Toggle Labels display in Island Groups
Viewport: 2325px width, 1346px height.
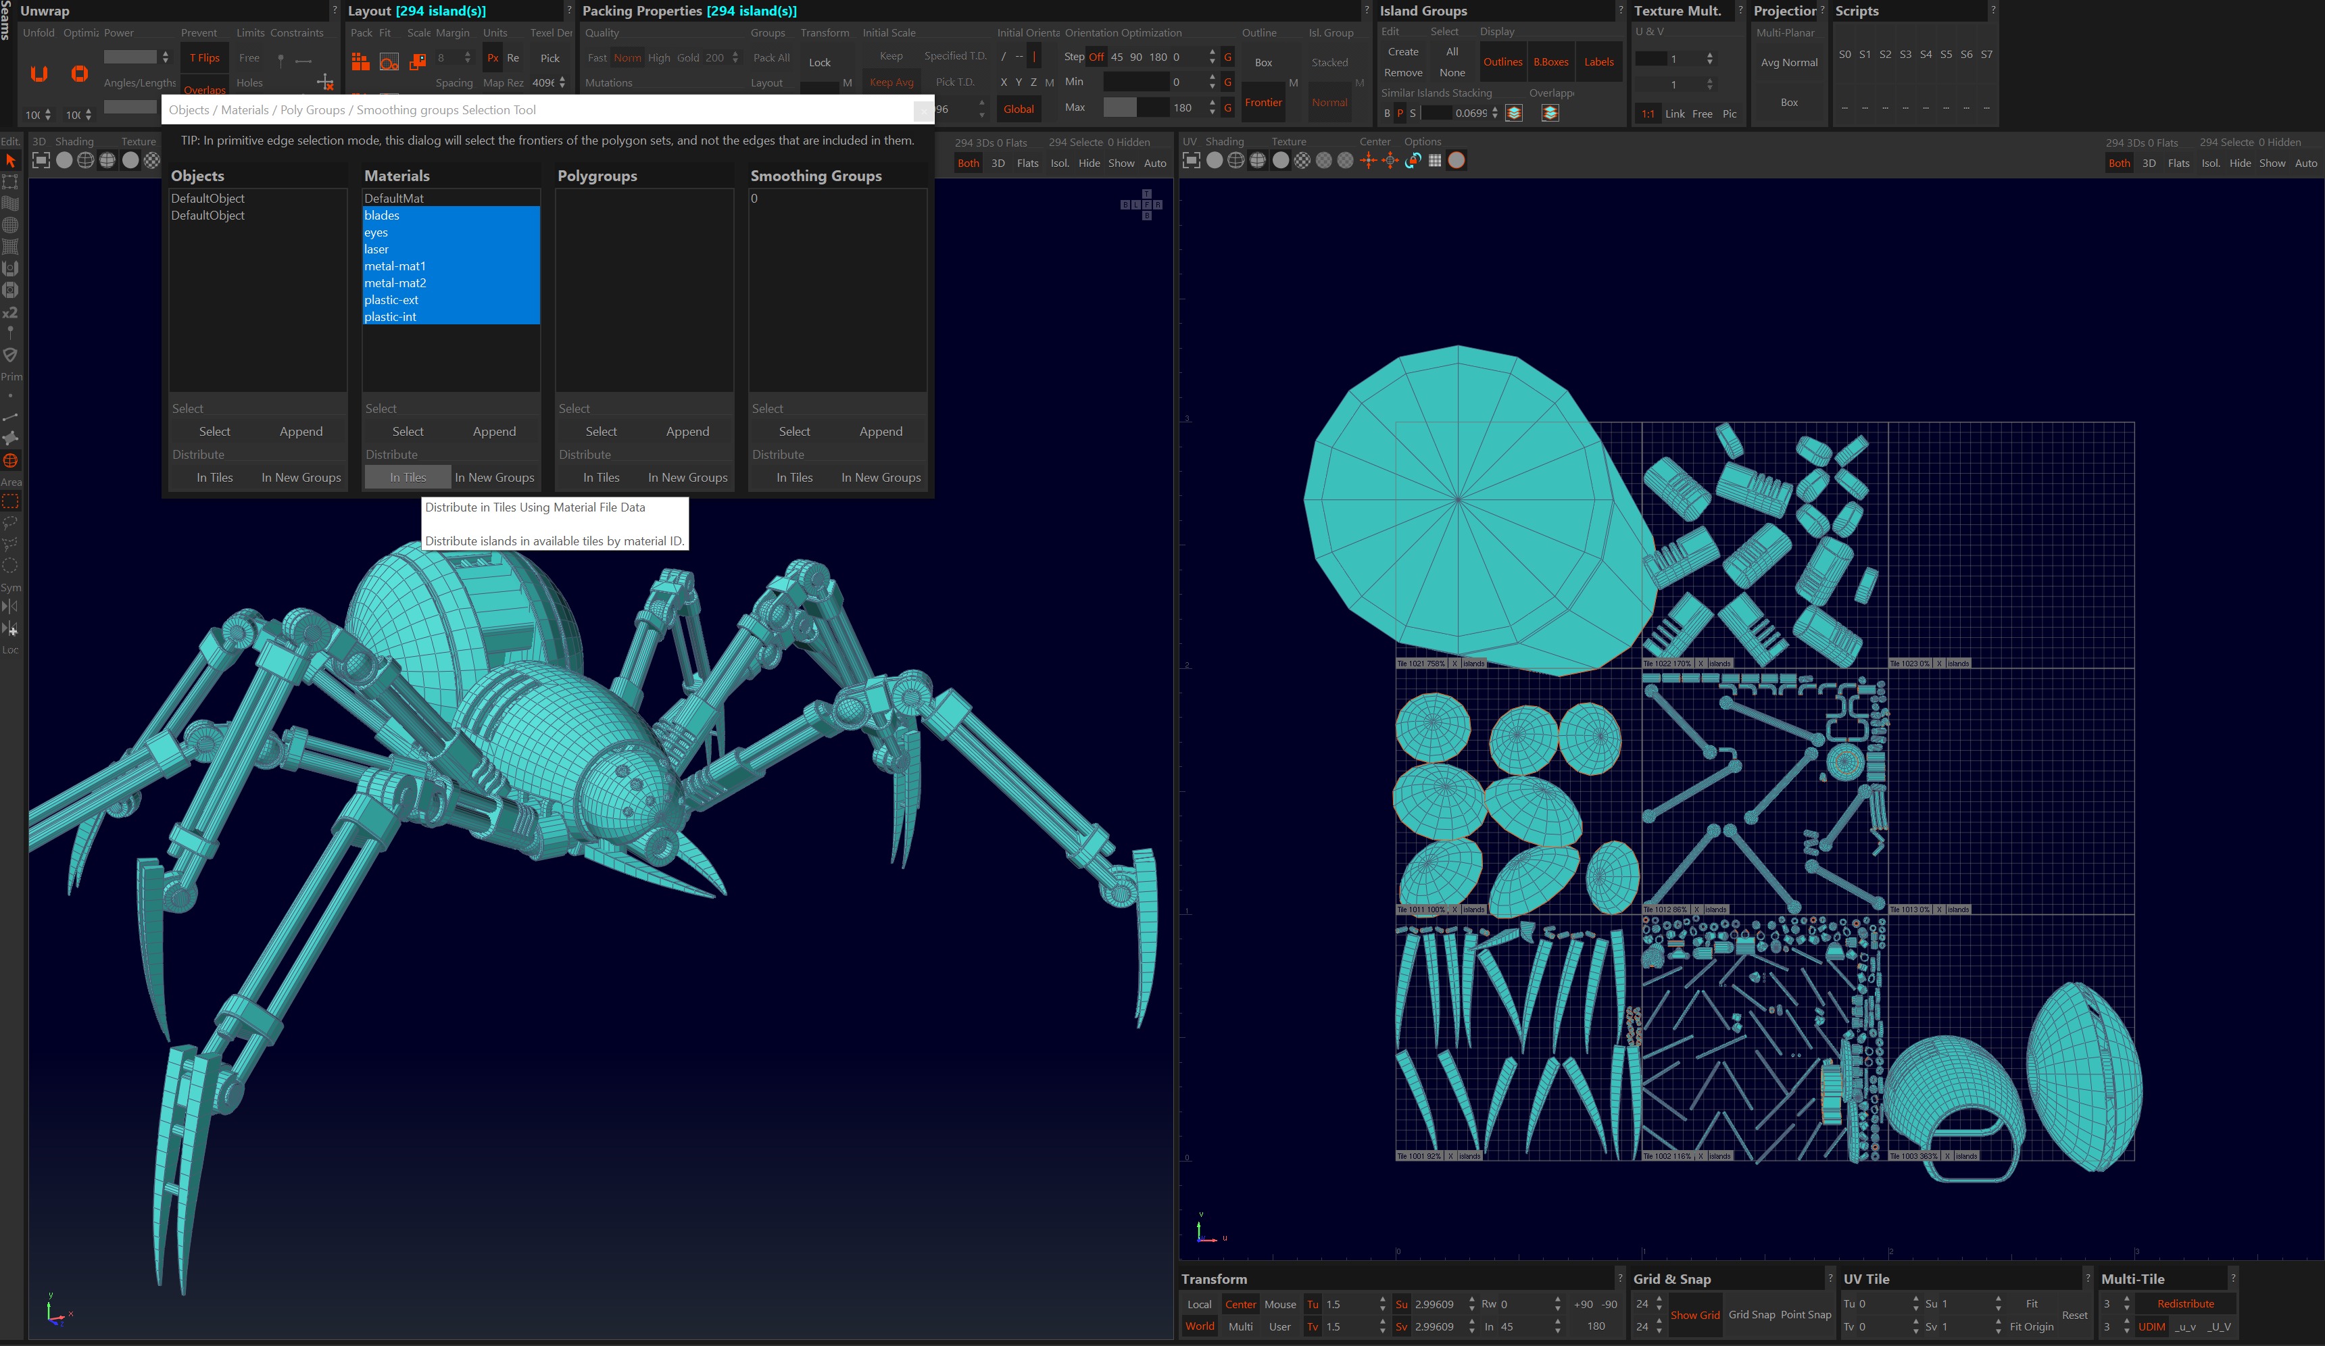(x=1599, y=61)
